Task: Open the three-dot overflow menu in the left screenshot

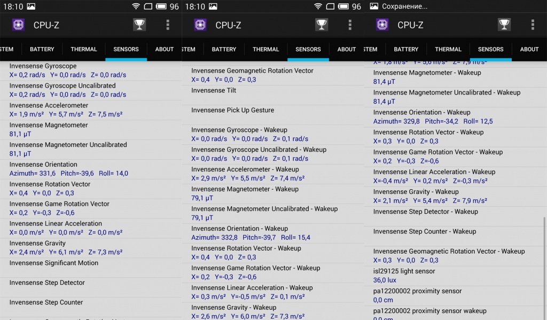Action: click(x=168, y=25)
